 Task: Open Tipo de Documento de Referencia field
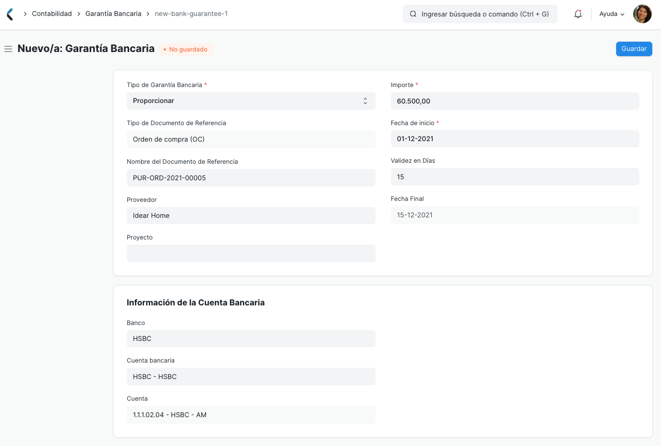[x=251, y=139]
